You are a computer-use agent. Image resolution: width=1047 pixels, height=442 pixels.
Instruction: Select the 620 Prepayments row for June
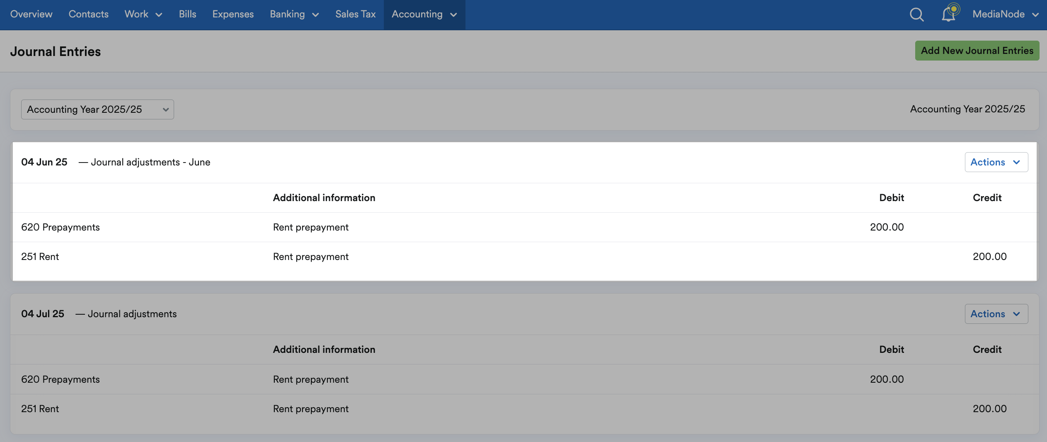point(61,227)
